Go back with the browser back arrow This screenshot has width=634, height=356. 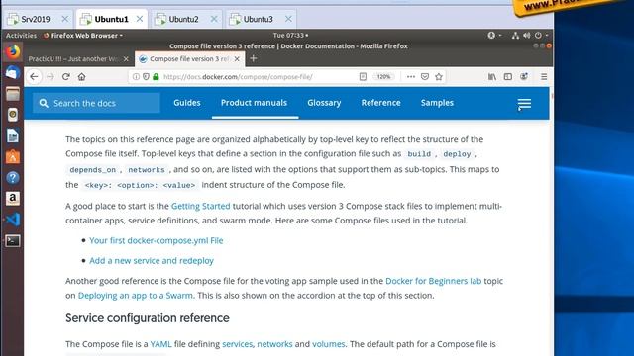pyautogui.click(x=34, y=77)
